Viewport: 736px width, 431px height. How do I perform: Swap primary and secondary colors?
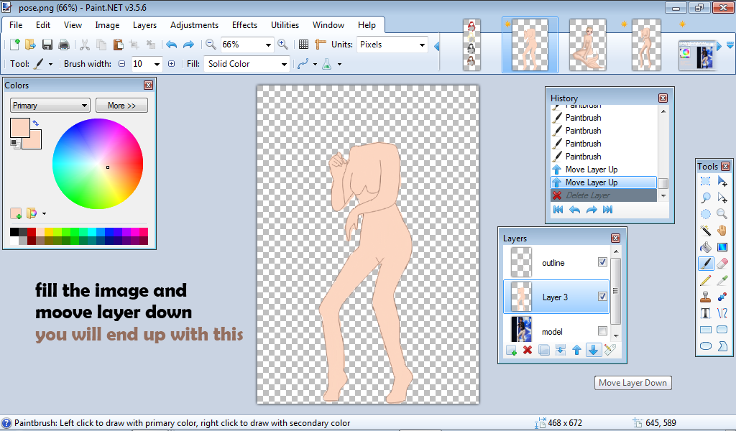click(x=36, y=124)
